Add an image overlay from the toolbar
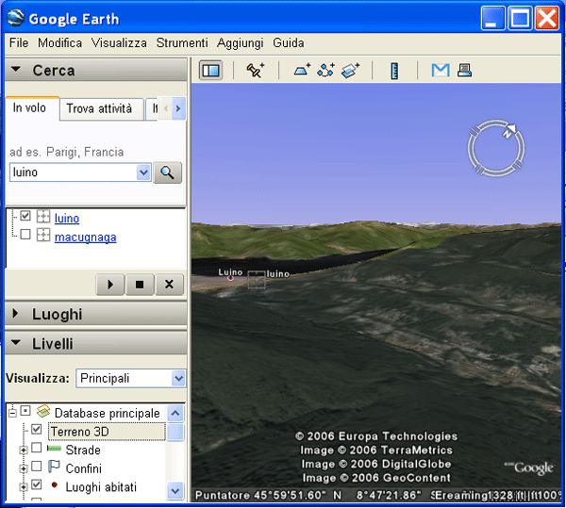This screenshot has width=566, height=508. tap(351, 70)
